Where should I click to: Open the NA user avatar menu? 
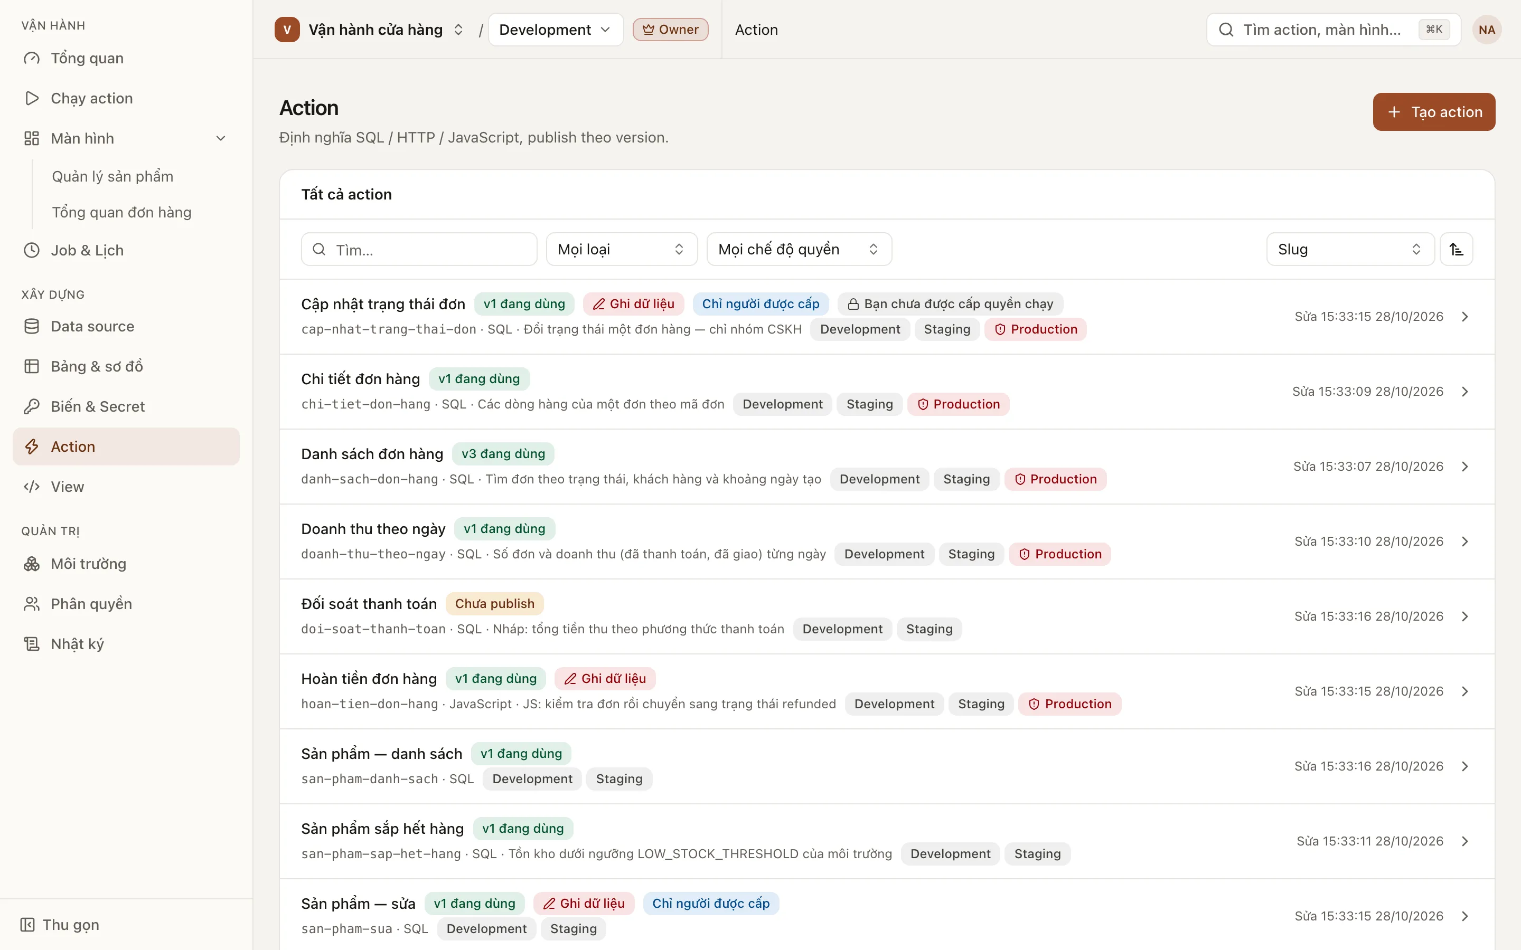1487,30
